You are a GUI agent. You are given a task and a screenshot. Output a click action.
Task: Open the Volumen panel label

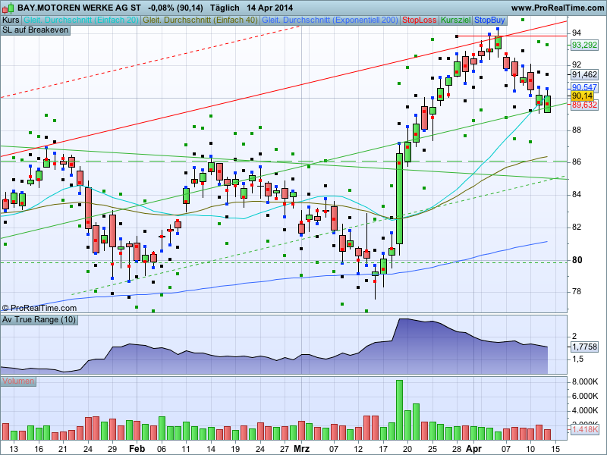pyautogui.click(x=18, y=381)
